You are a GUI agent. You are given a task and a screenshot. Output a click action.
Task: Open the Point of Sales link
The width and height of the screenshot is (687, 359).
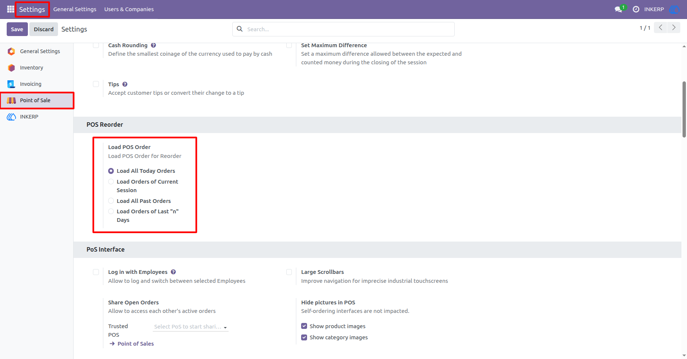coord(135,344)
